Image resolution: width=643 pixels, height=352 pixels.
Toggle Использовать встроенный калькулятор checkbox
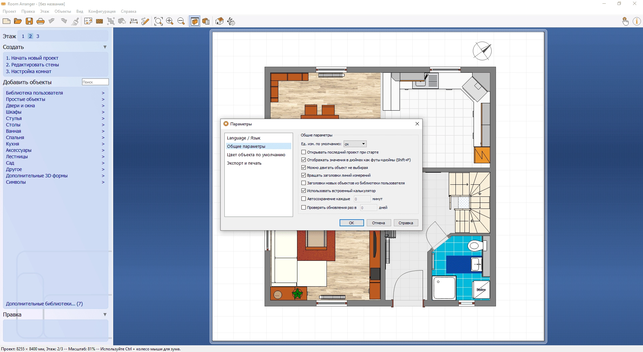304,191
